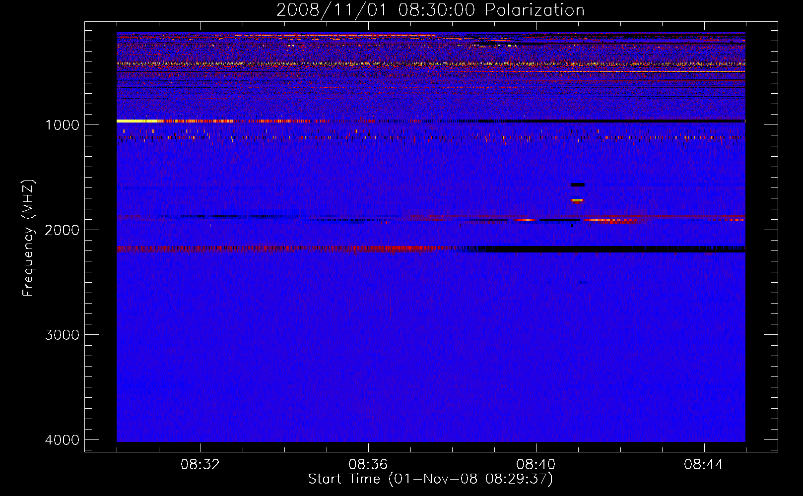Click the 'Start Time (01-Nov-08 08:29:37)' axis label
Image resolution: width=803 pixels, height=496 pixels.
pos(430,479)
